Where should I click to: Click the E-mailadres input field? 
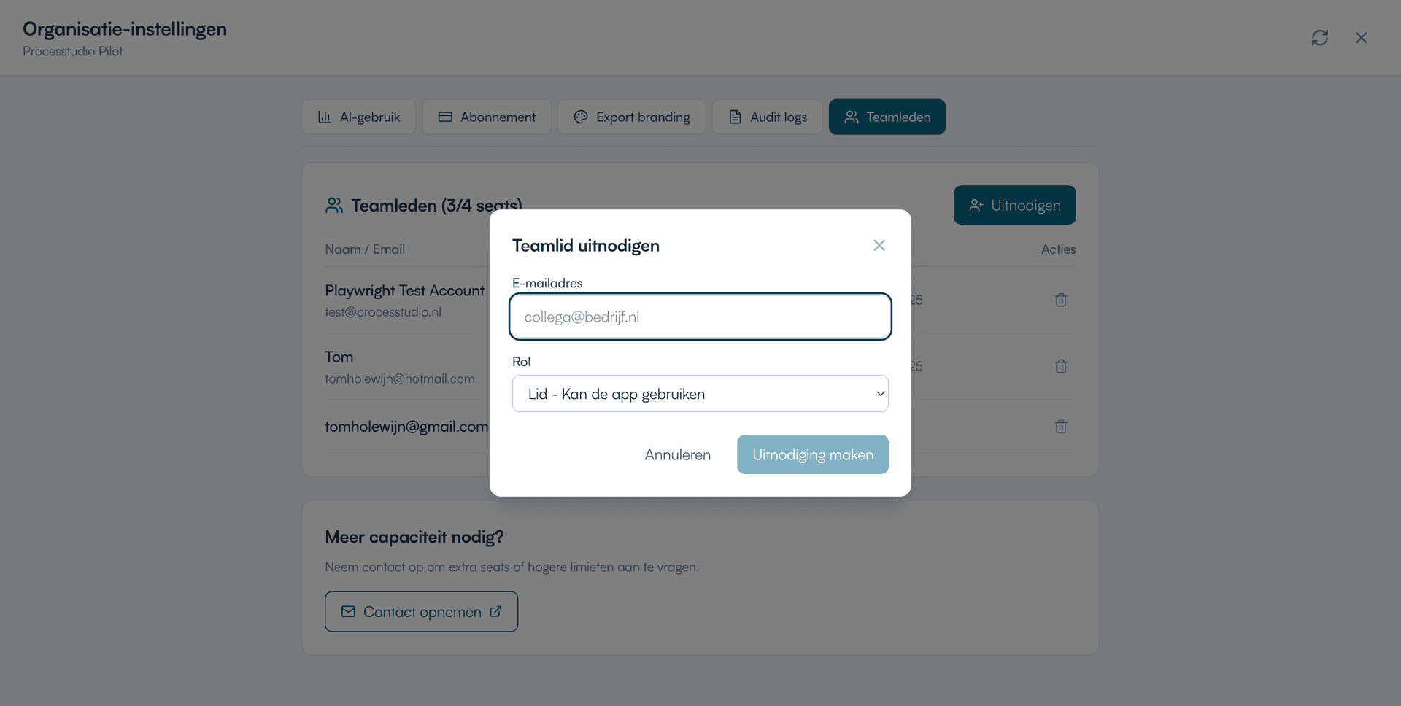tap(700, 317)
